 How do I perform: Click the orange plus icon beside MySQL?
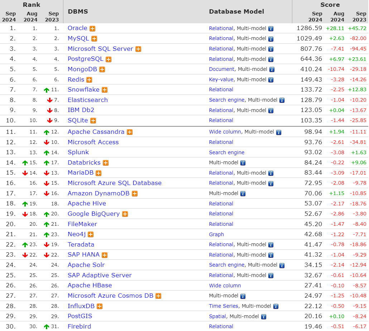(x=94, y=39)
